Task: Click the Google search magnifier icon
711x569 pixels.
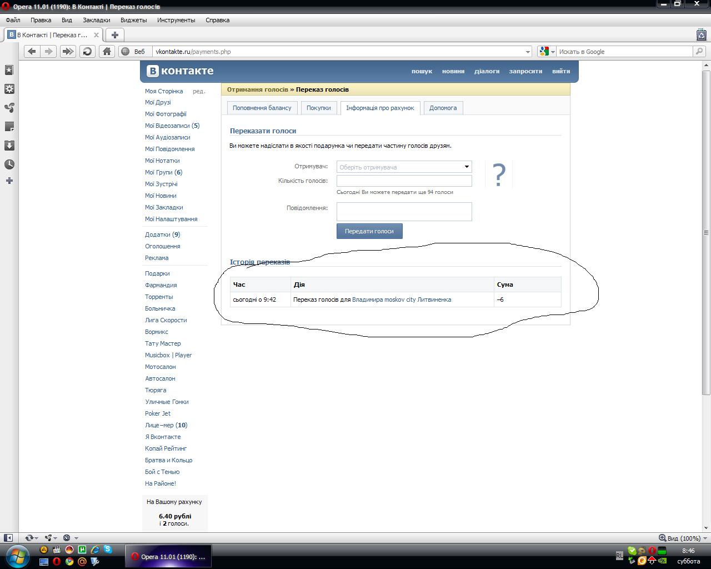Action: 699,52
